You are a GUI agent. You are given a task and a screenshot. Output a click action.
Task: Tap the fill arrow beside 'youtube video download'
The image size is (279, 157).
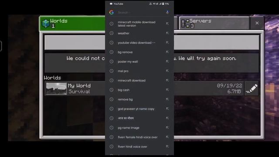(167, 43)
